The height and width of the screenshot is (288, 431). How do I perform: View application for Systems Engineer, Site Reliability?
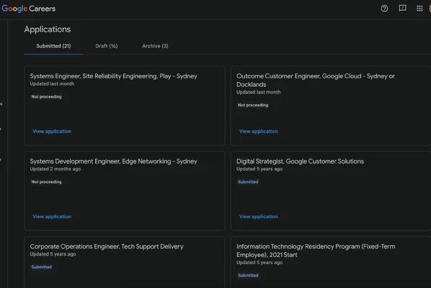click(52, 132)
